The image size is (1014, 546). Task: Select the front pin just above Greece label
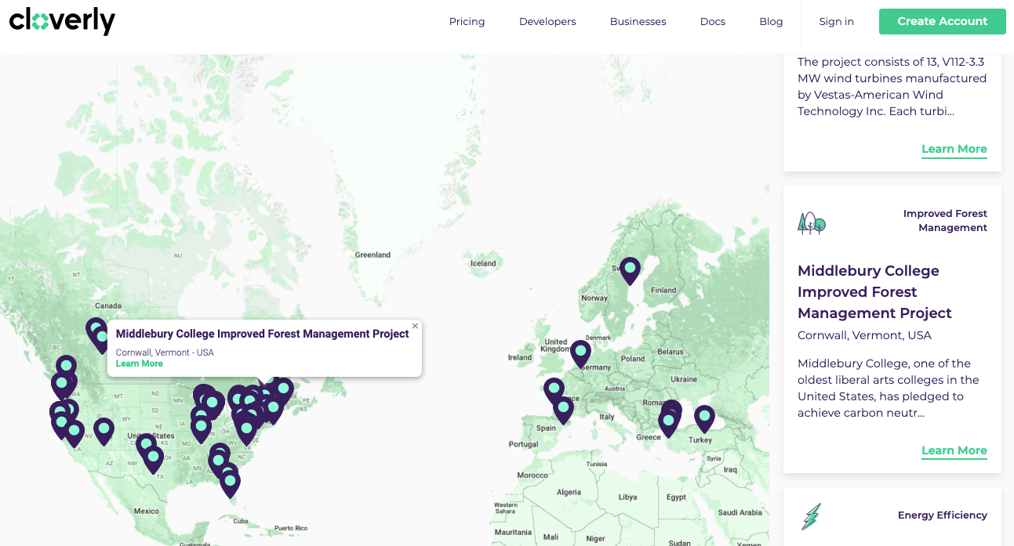tap(668, 424)
